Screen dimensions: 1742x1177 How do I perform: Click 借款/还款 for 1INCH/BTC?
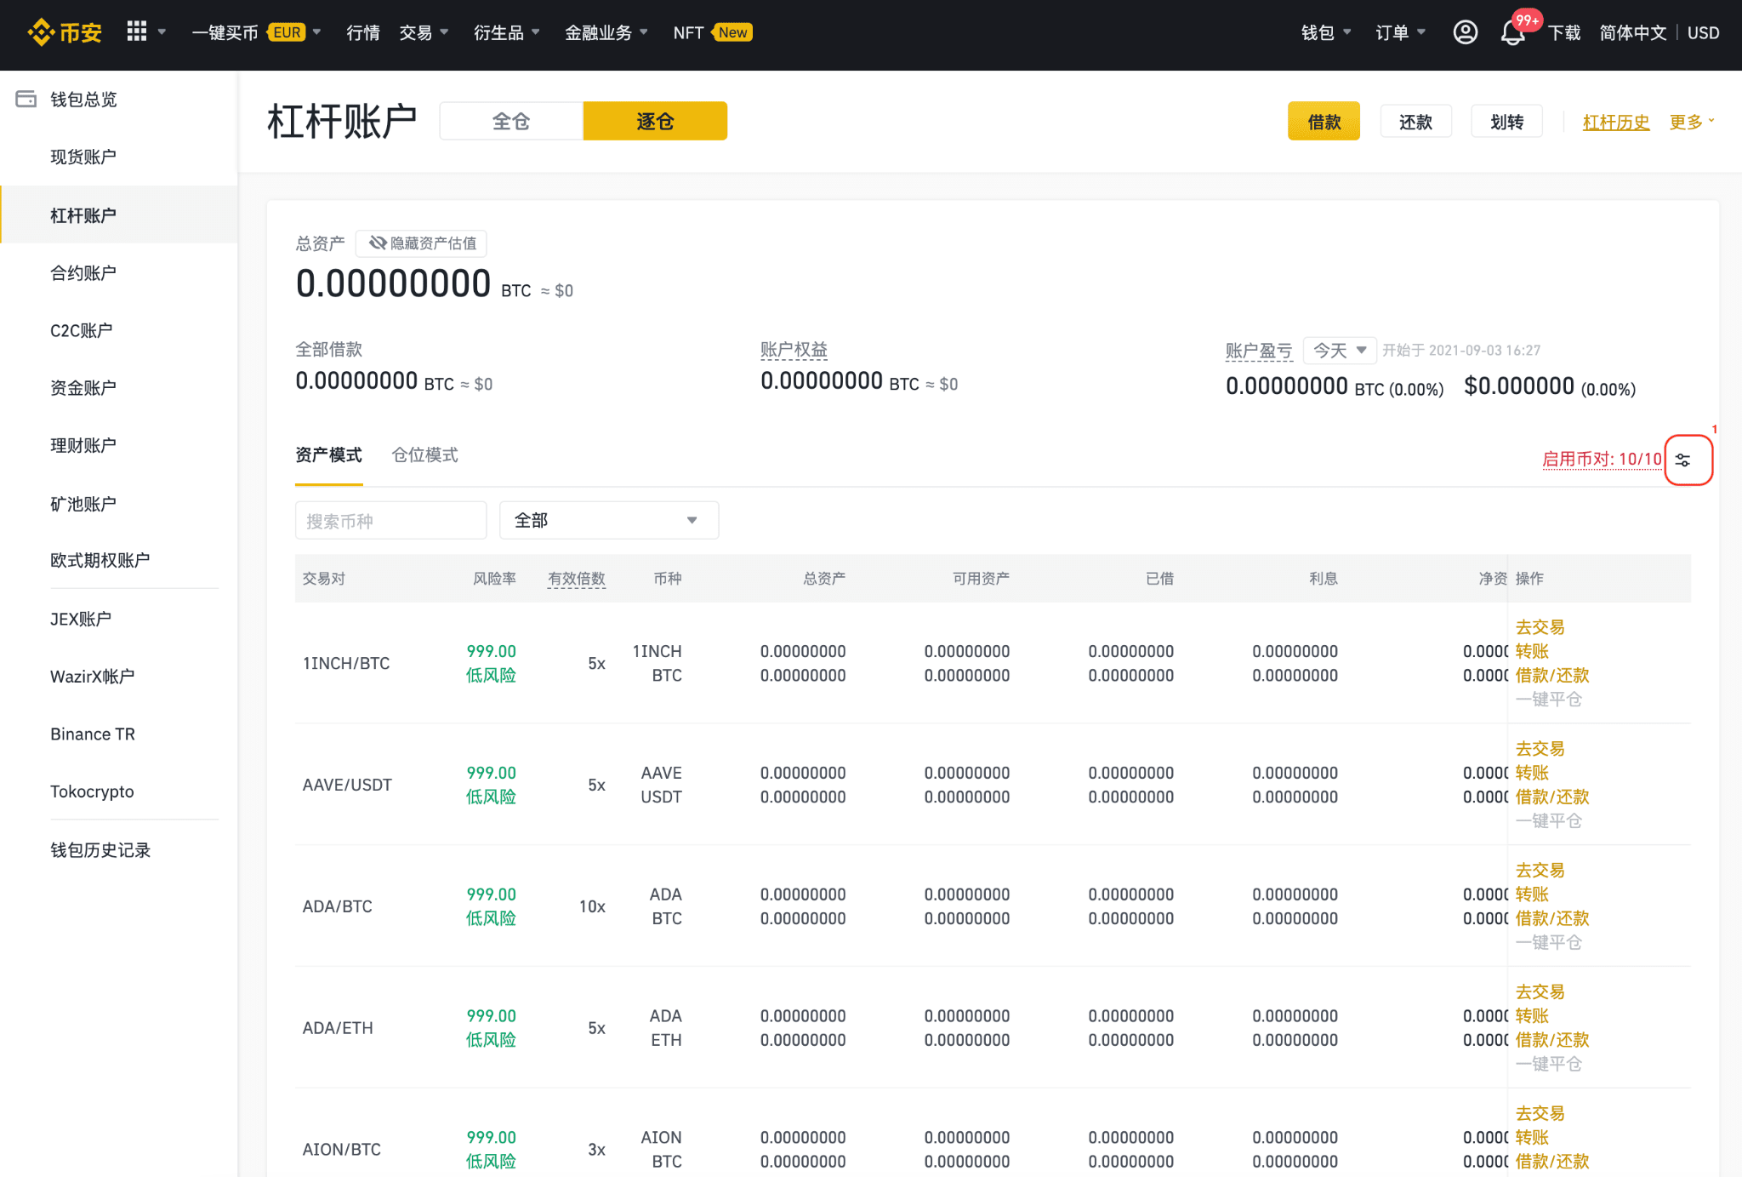tap(1552, 675)
